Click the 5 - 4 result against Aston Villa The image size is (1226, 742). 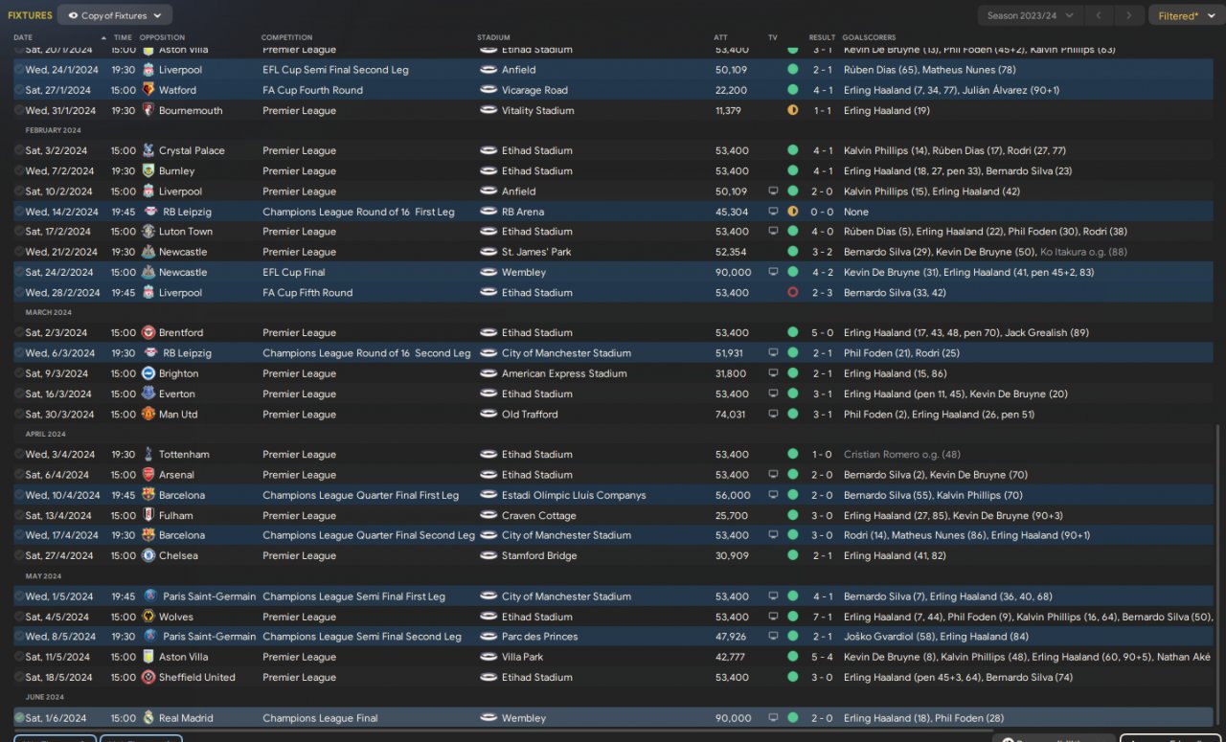(823, 657)
